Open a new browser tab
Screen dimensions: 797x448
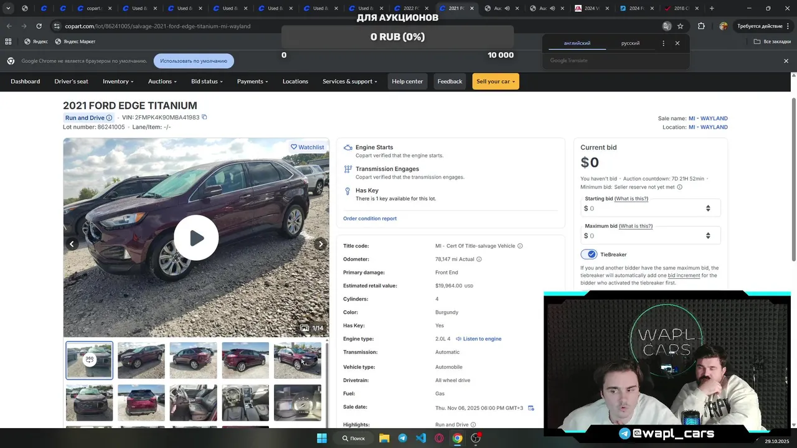coord(712,8)
